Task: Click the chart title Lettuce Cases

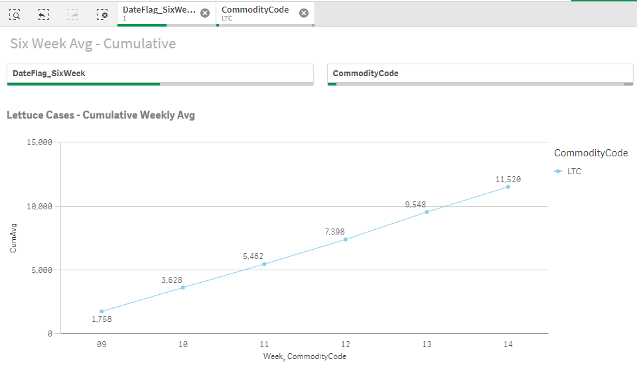Action: tap(101, 115)
